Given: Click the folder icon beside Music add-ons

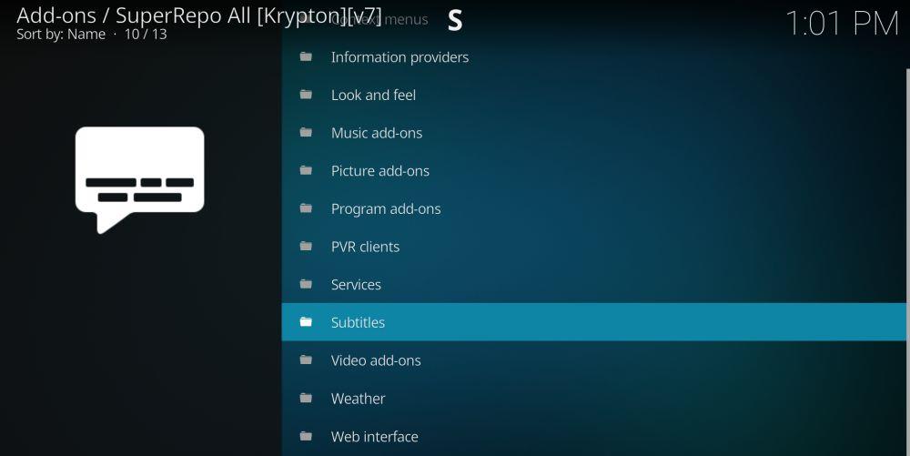Looking at the screenshot, I should click(306, 133).
